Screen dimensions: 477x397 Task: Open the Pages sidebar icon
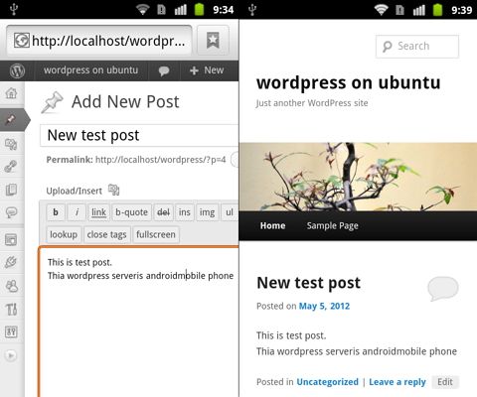(11, 190)
